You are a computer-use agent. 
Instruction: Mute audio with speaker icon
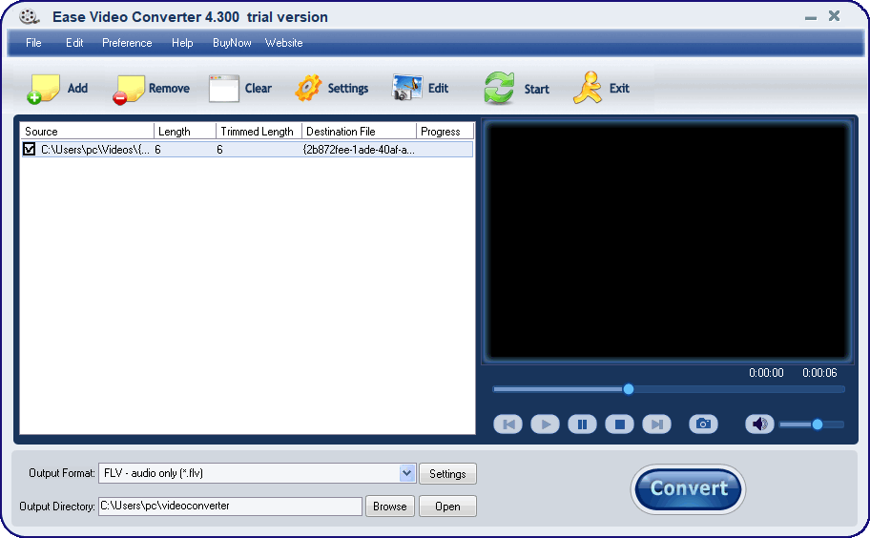click(759, 424)
